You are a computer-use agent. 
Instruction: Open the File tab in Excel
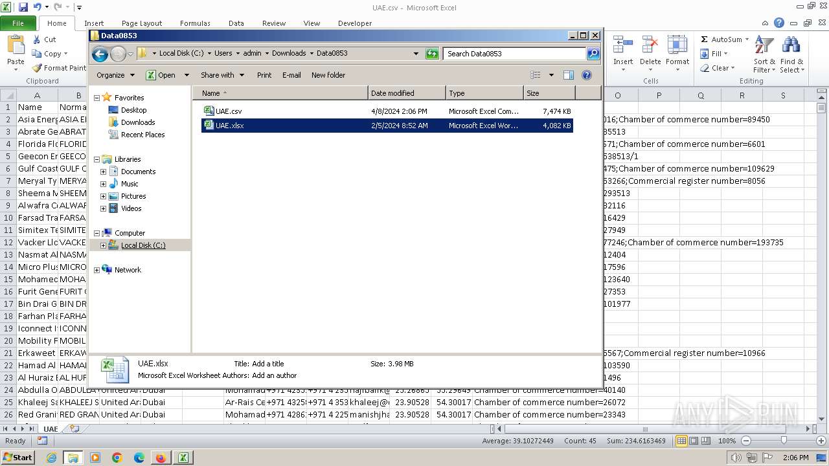click(x=18, y=23)
